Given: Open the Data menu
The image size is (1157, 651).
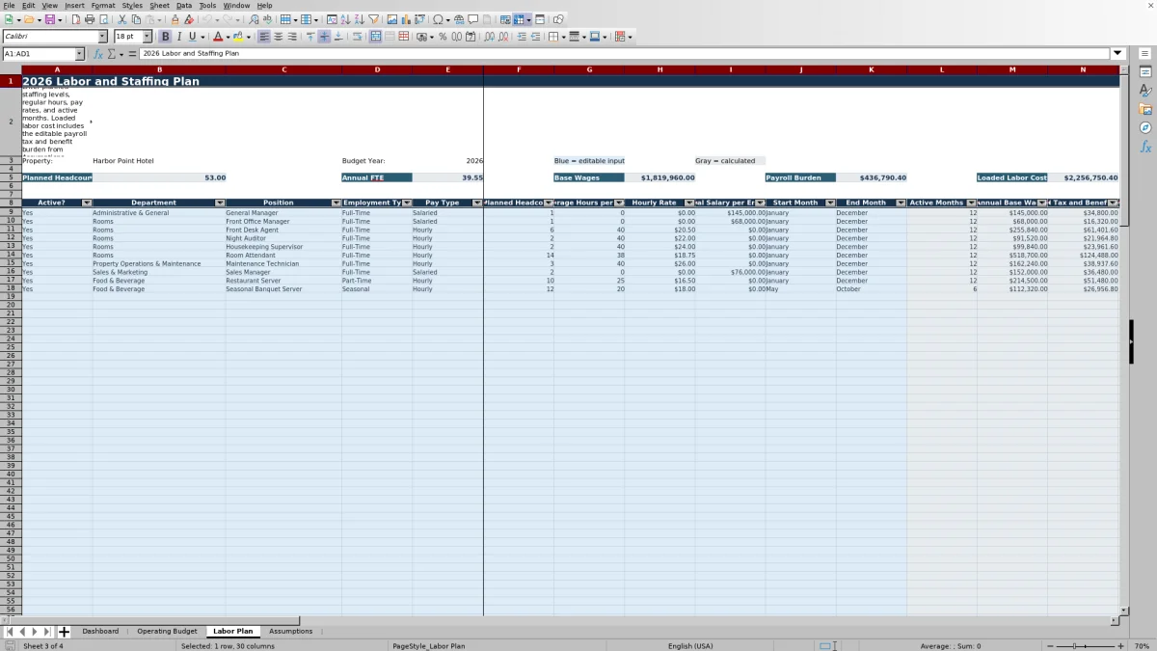Looking at the screenshot, I should 183,5.
